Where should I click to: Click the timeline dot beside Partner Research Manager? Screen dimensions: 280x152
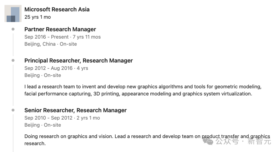(x=13, y=29)
